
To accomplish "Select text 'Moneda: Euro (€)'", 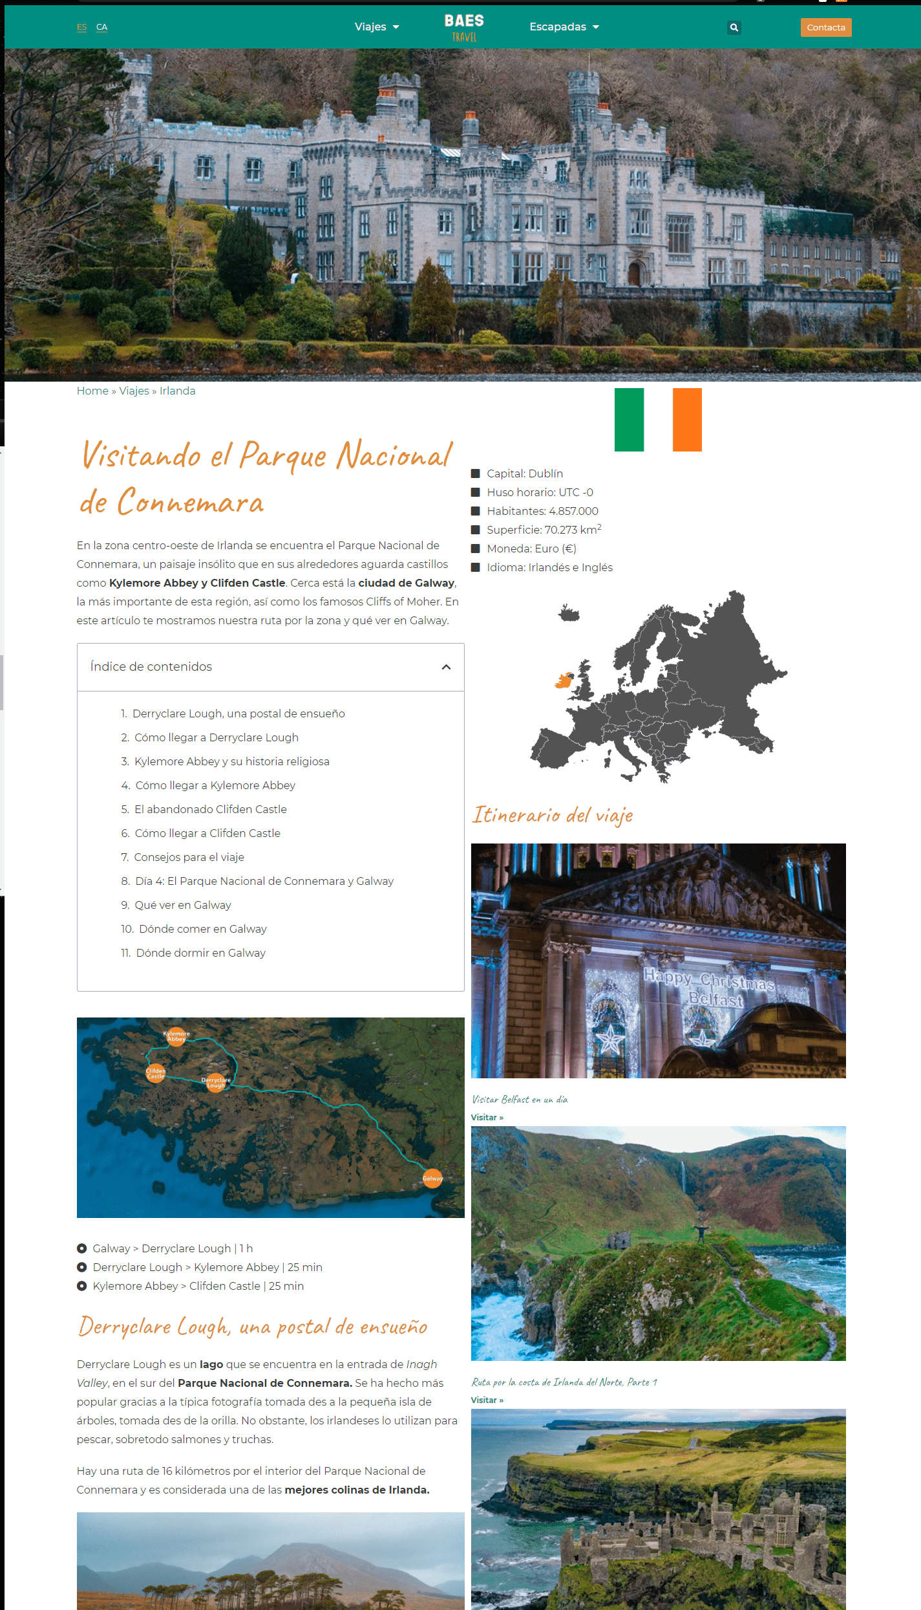I will (532, 549).
